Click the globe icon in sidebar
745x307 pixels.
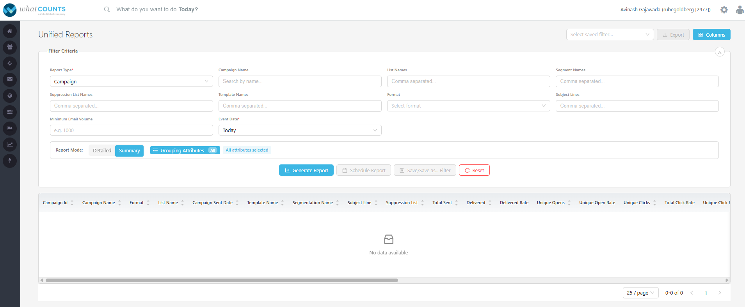(x=10, y=96)
